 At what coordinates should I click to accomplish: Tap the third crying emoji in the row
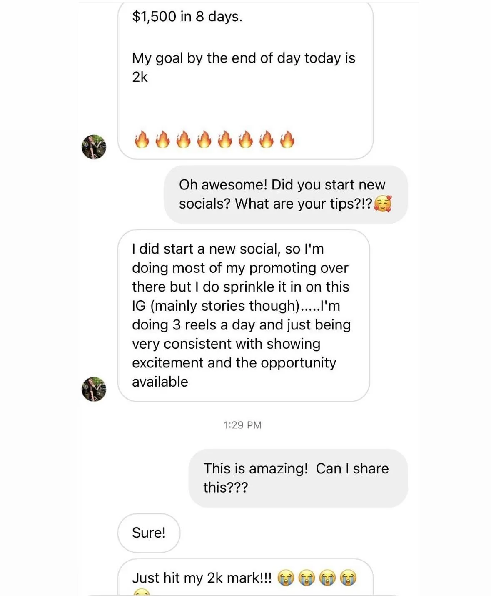tap(327, 578)
